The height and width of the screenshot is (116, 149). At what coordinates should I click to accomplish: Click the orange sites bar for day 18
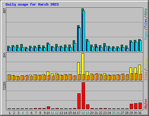(x=84, y=77)
